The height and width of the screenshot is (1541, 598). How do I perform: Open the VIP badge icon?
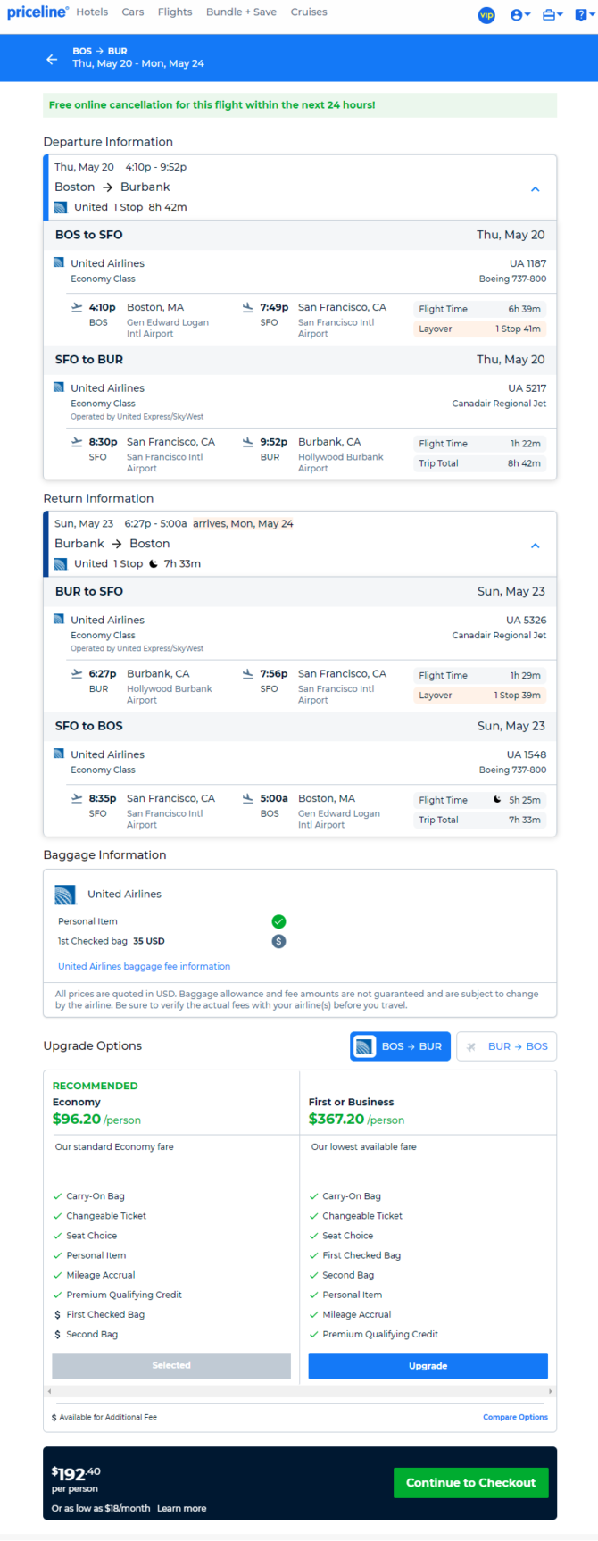tap(486, 14)
